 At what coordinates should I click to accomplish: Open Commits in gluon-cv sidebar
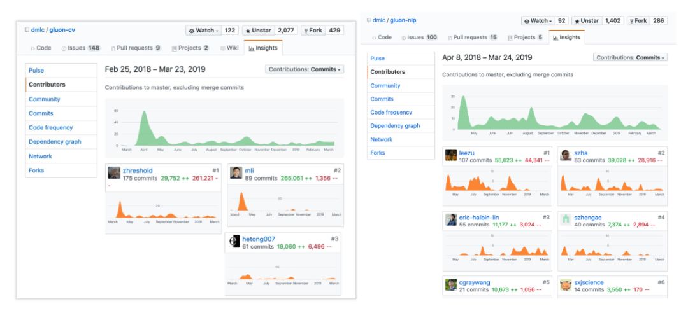61,113
